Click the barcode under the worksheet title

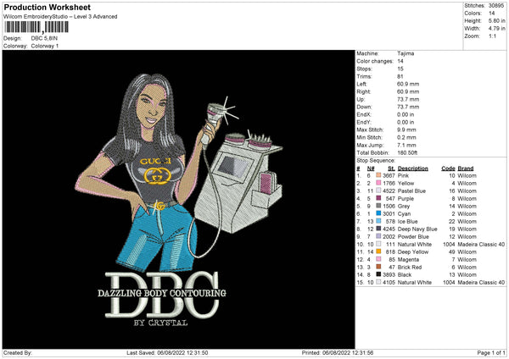[36, 27]
